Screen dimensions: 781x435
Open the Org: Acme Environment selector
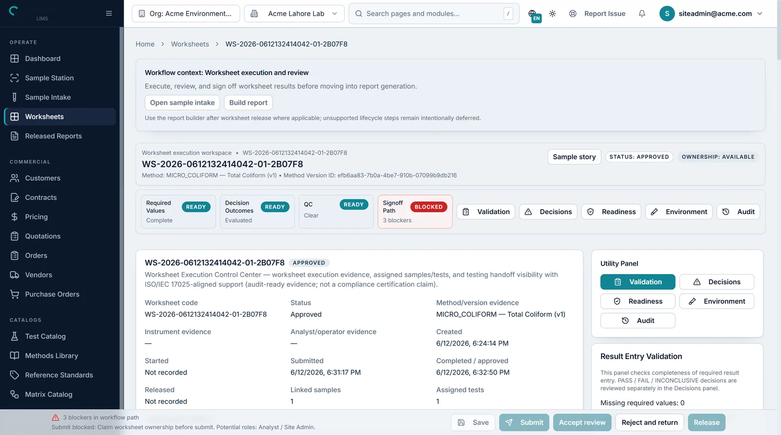(186, 14)
